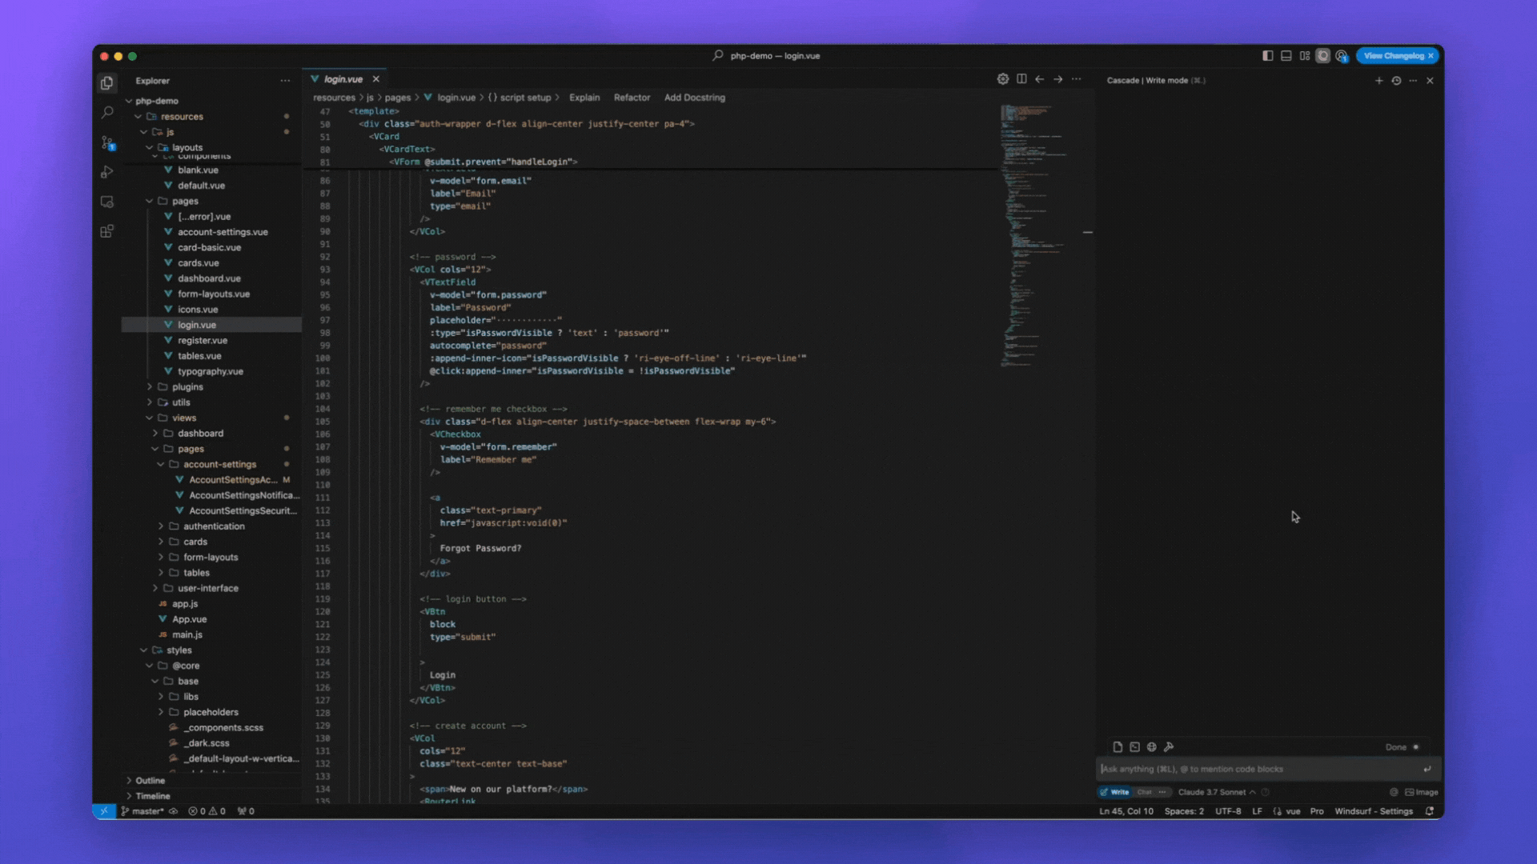Open notifications bell in status bar

coord(1430,811)
